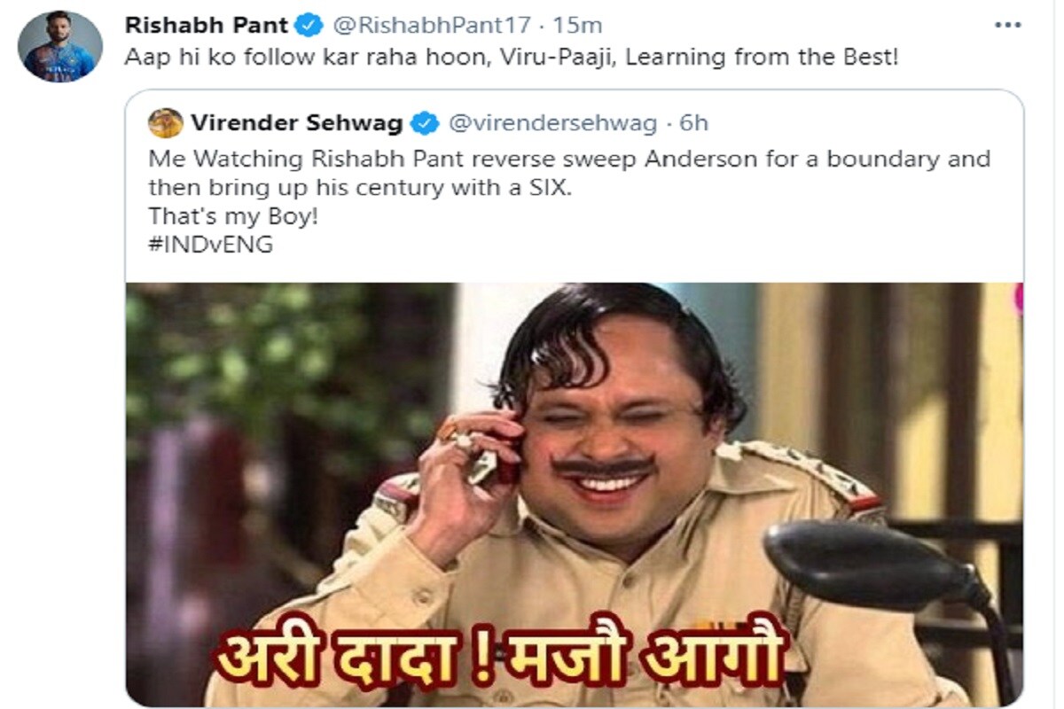The height and width of the screenshot is (709, 1064).
Task: Open Rishabh Pant's profile avatar
Action: pos(62,47)
